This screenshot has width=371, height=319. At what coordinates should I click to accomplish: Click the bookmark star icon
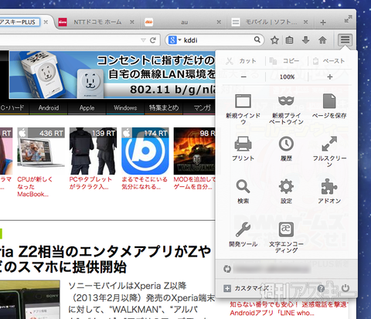[x=274, y=40]
